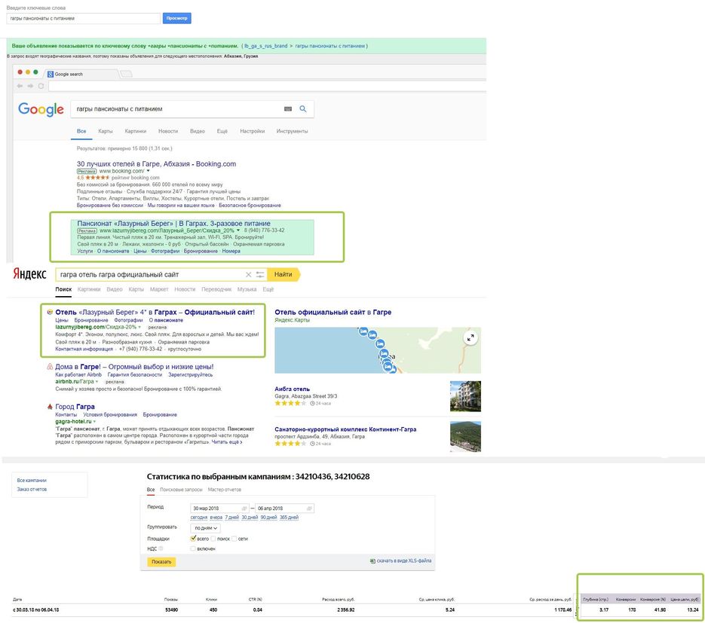Viewport: 705px width, 623px height.
Task: Open the Yandex Ещё menu
Action: (x=268, y=289)
